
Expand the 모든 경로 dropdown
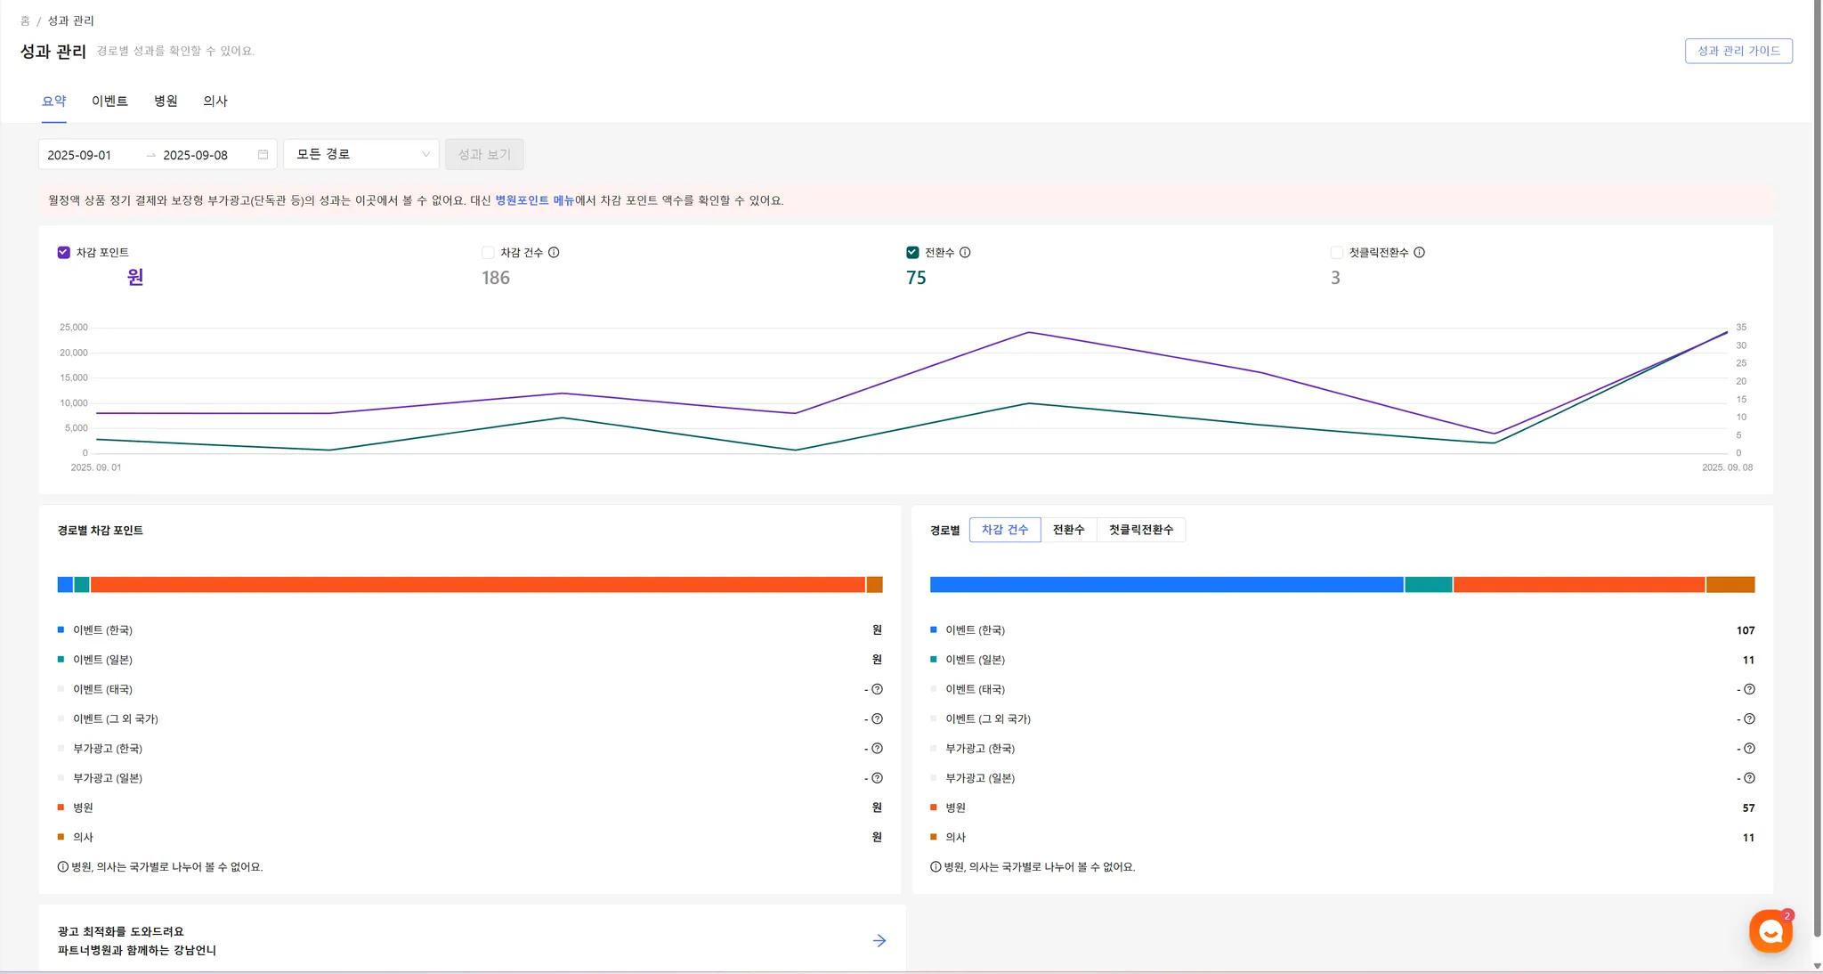coord(361,155)
